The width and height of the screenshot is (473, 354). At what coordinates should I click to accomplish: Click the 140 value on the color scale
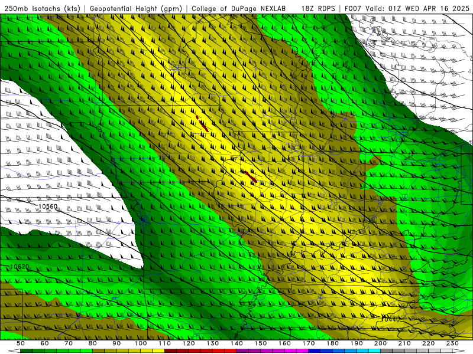(x=237, y=343)
